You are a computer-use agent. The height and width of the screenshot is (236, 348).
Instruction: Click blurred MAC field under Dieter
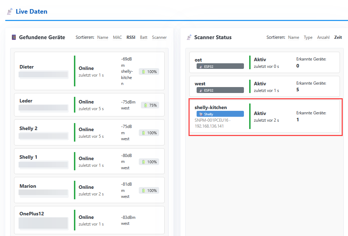coord(43,74)
